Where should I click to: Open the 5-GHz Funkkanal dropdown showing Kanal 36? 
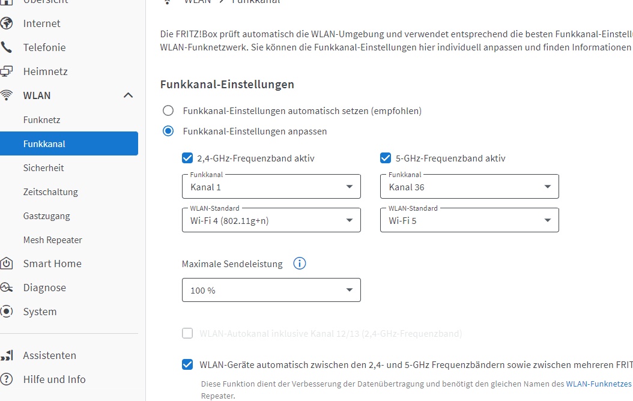[x=469, y=187]
